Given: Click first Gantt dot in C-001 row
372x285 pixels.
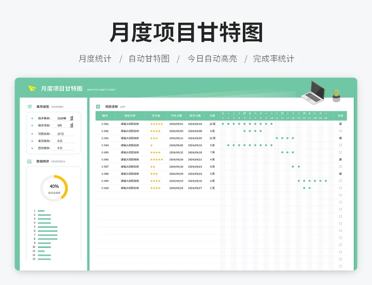Looking at the screenshot, I should pos(223,124).
